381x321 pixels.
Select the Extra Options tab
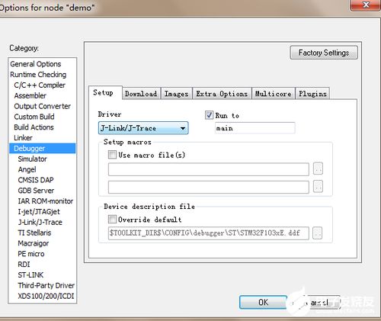[x=222, y=94]
